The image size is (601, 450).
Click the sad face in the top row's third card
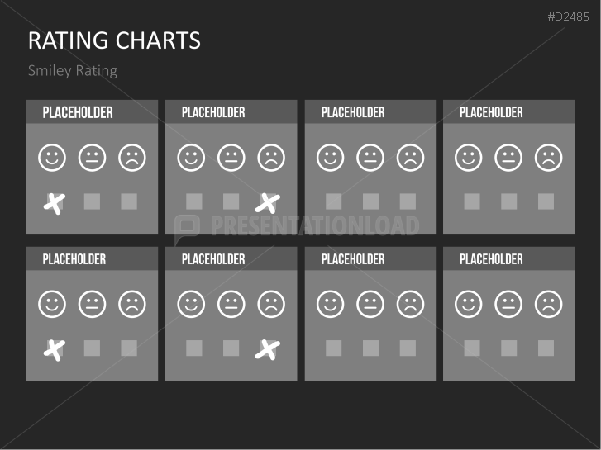(409, 158)
